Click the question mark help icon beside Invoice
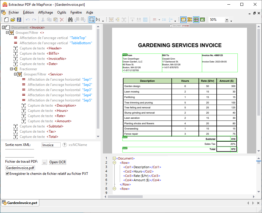Viewport: 262px width, 213px height. (x=65, y=145)
